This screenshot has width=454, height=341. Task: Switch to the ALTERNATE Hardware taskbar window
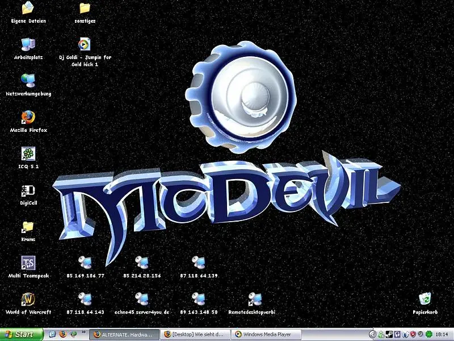124,335
